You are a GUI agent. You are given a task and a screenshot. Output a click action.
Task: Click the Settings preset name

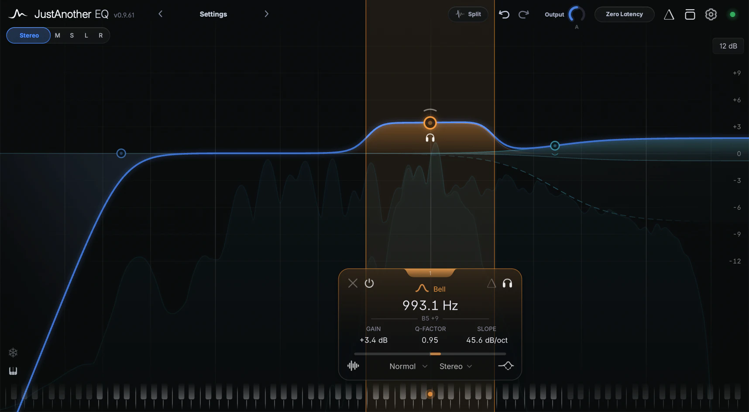(213, 14)
